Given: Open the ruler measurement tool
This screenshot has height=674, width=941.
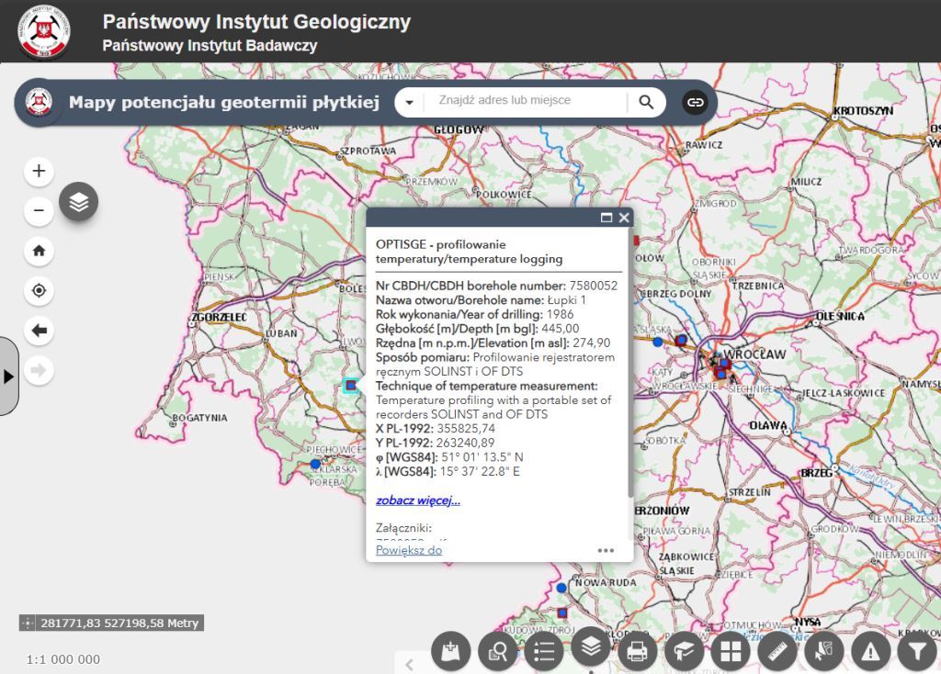Looking at the screenshot, I should (x=777, y=651).
